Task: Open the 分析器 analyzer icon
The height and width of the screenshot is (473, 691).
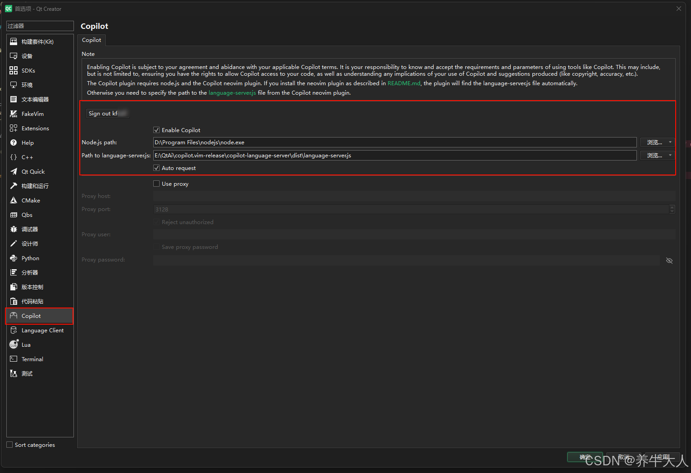Action: coord(14,272)
